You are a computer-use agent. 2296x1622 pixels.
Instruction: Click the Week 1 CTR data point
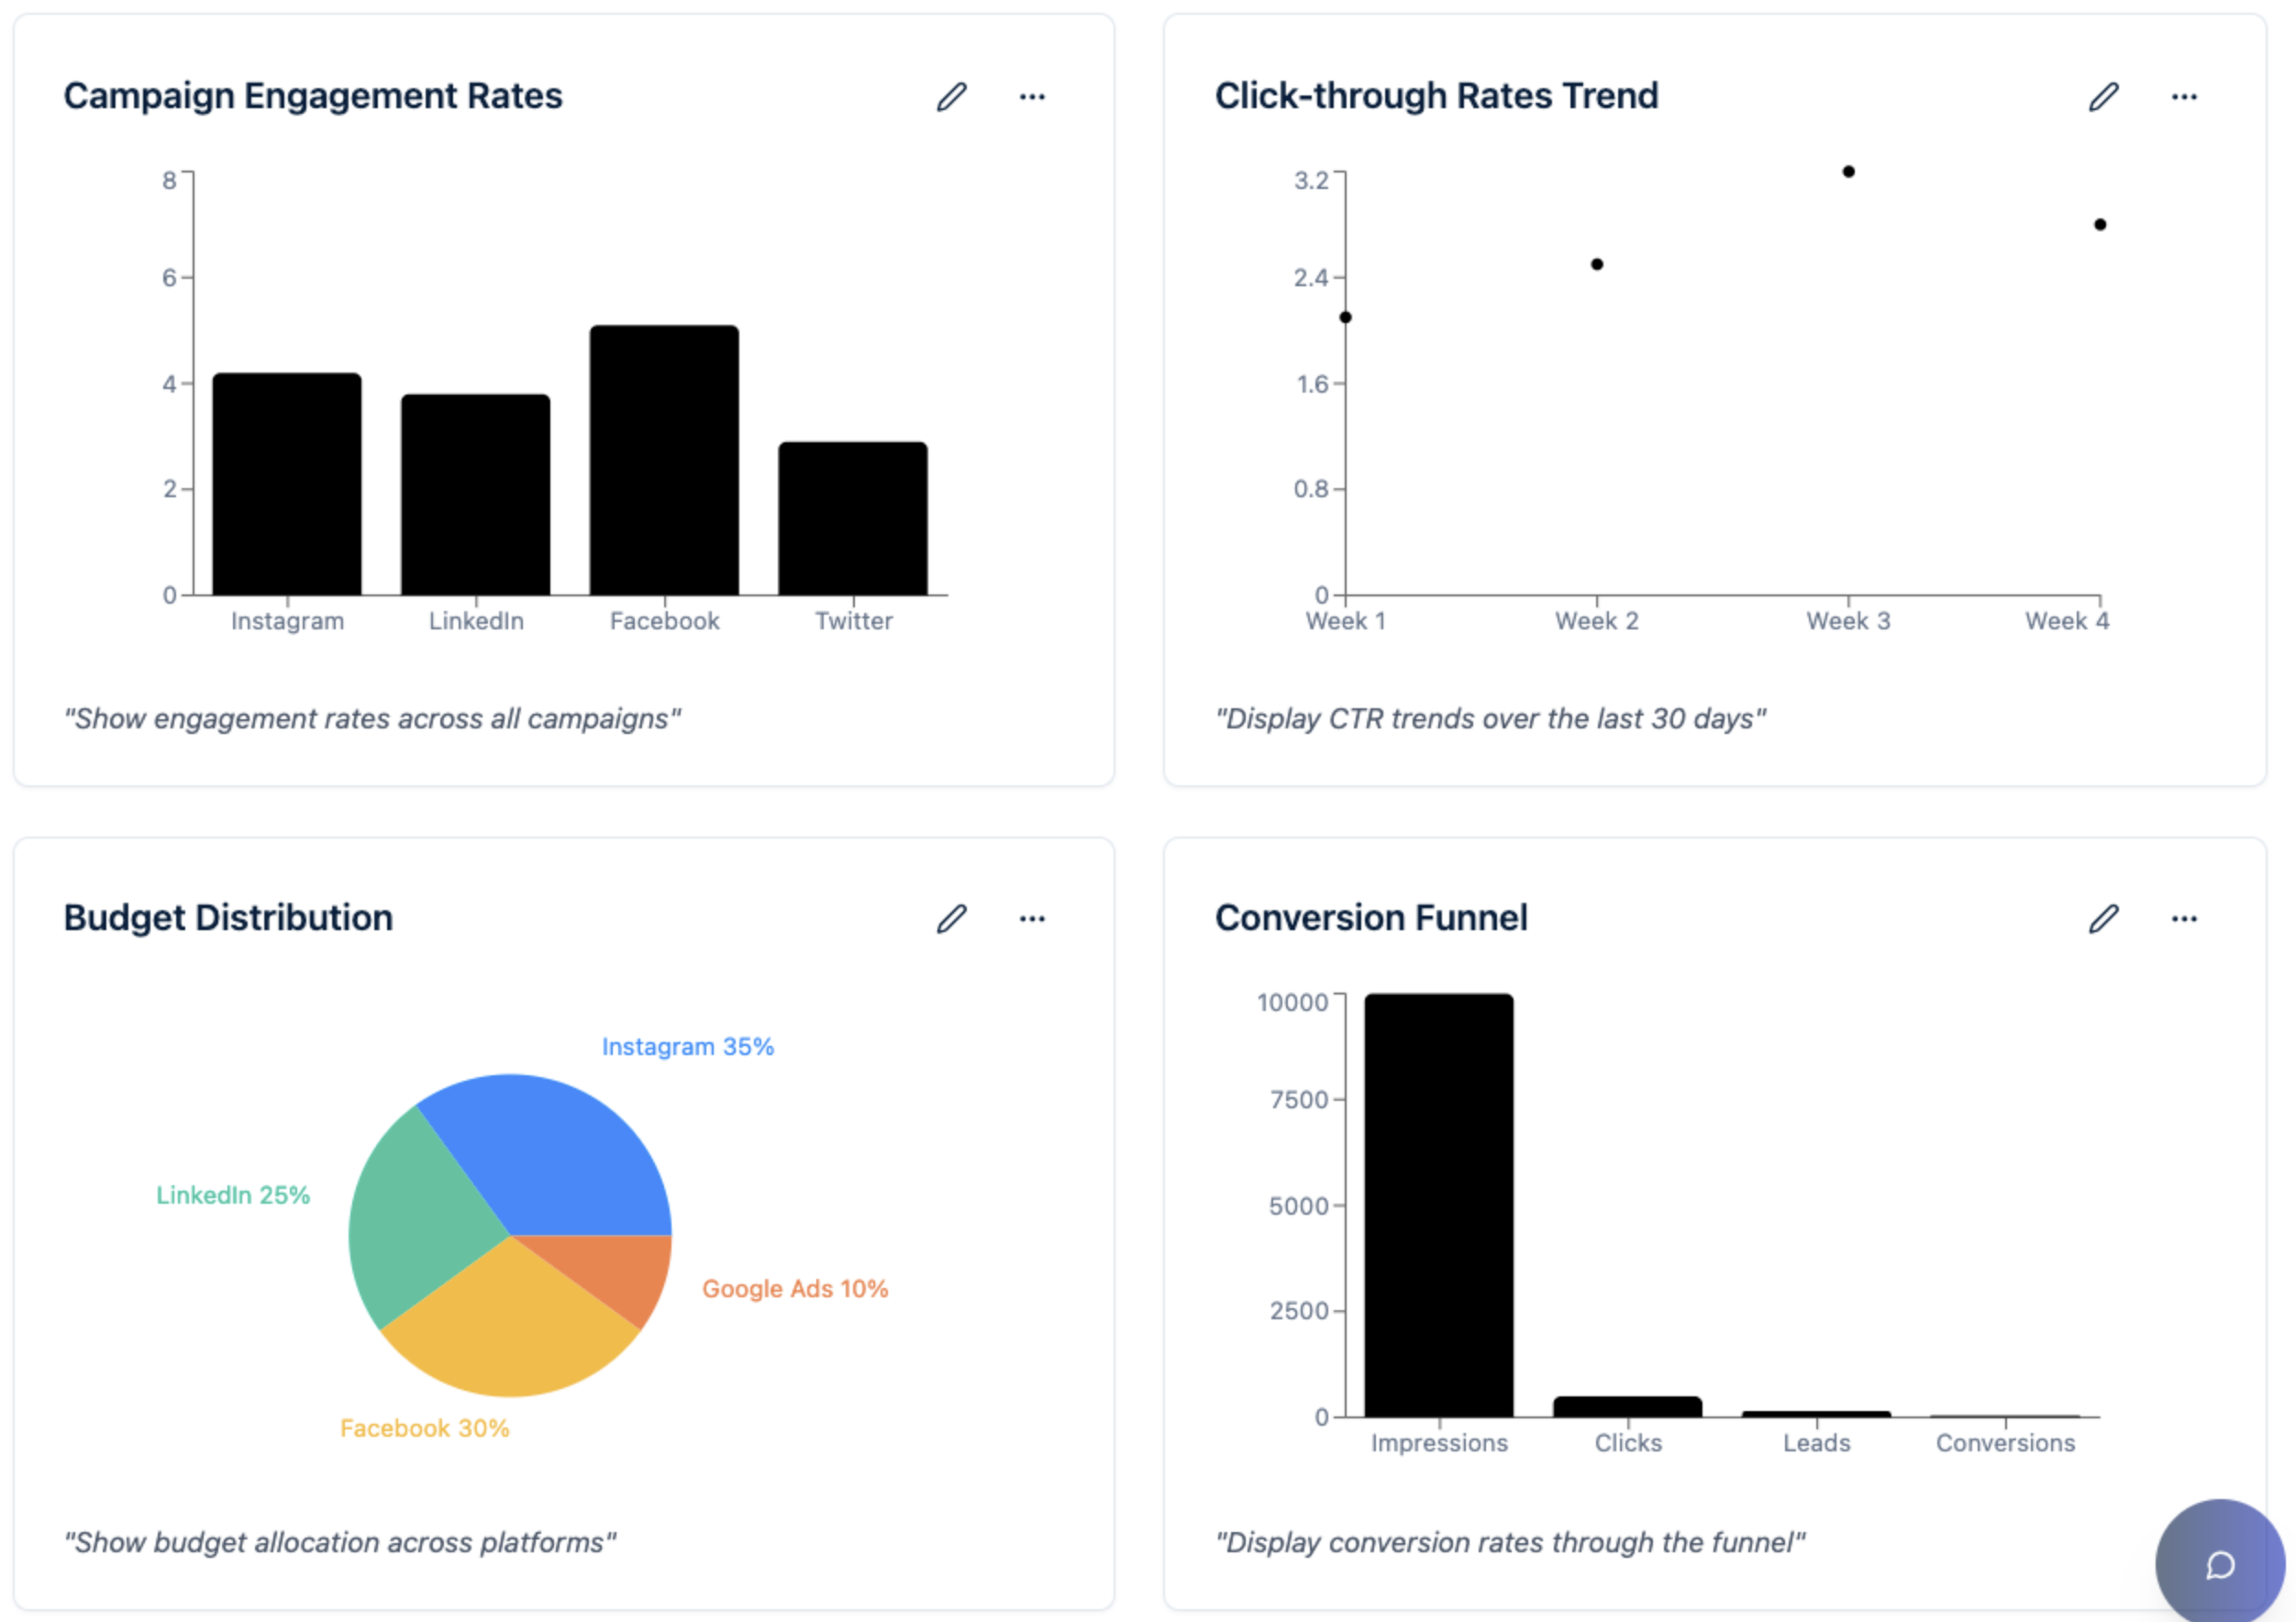(1346, 318)
